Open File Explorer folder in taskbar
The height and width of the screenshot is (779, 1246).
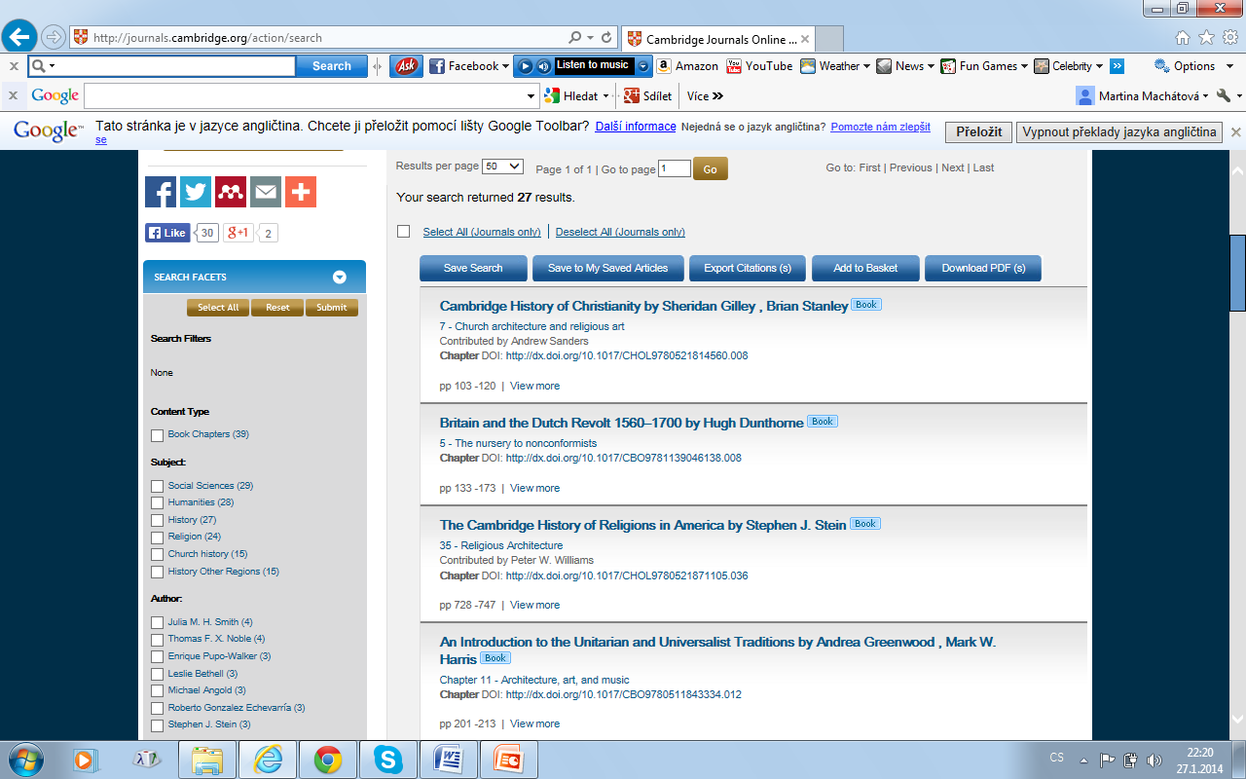(x=207, y=759)
